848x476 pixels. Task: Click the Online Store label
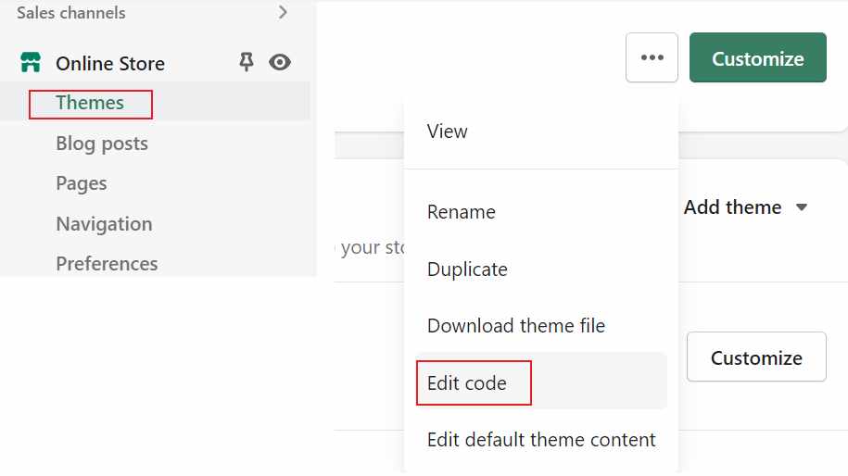[x=110, y=63]
